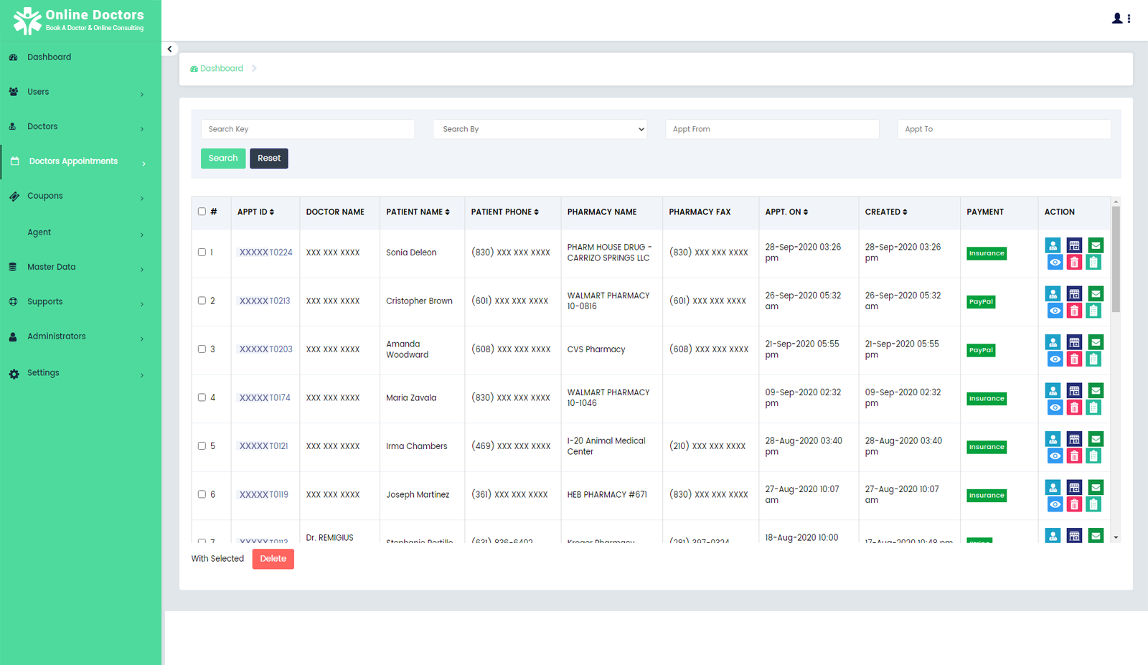This screenshot has height=665, width=1148.
Task: Expand the Administrators chevron
Action: (142, 339)
